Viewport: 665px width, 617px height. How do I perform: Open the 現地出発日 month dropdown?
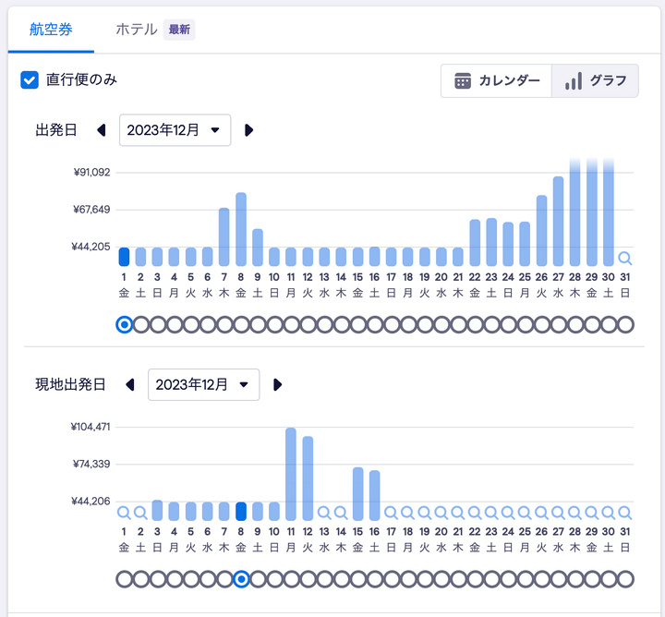coord(203,384)
